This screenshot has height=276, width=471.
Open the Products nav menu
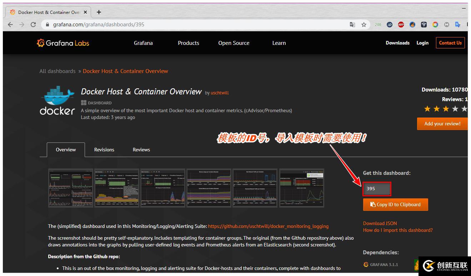click(x=189, y=43)
